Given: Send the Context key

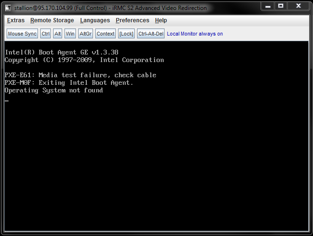Looking at the screenshot, I should coord(105,34).
